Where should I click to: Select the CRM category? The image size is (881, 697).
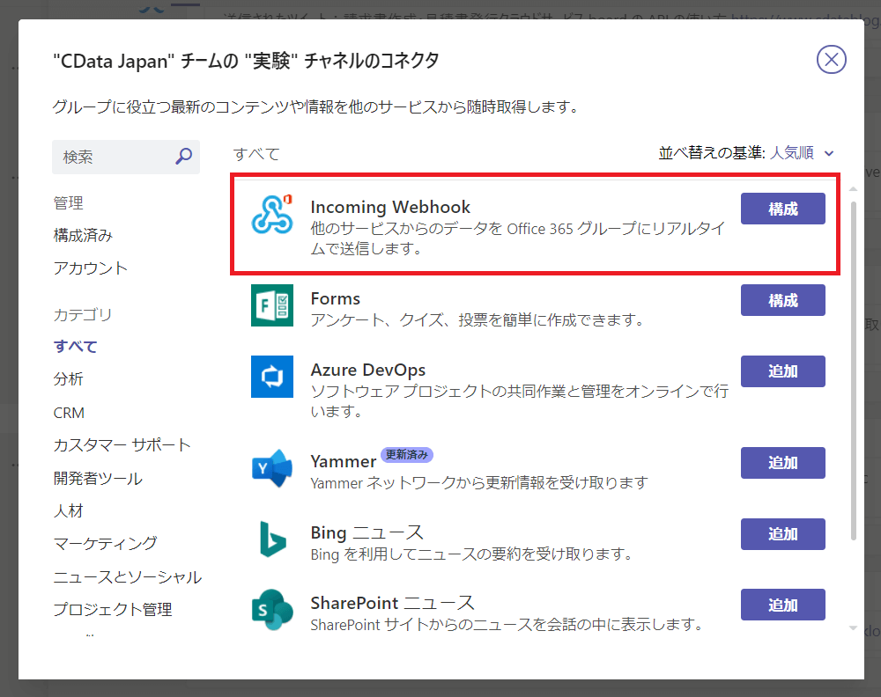pyautogui.click(x=69, y=413)
